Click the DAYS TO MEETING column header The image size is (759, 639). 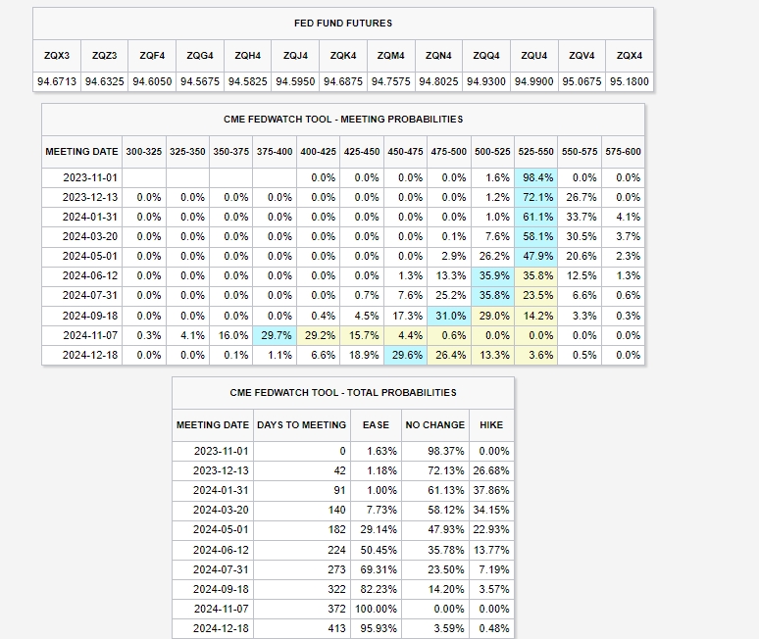point(301,425)
